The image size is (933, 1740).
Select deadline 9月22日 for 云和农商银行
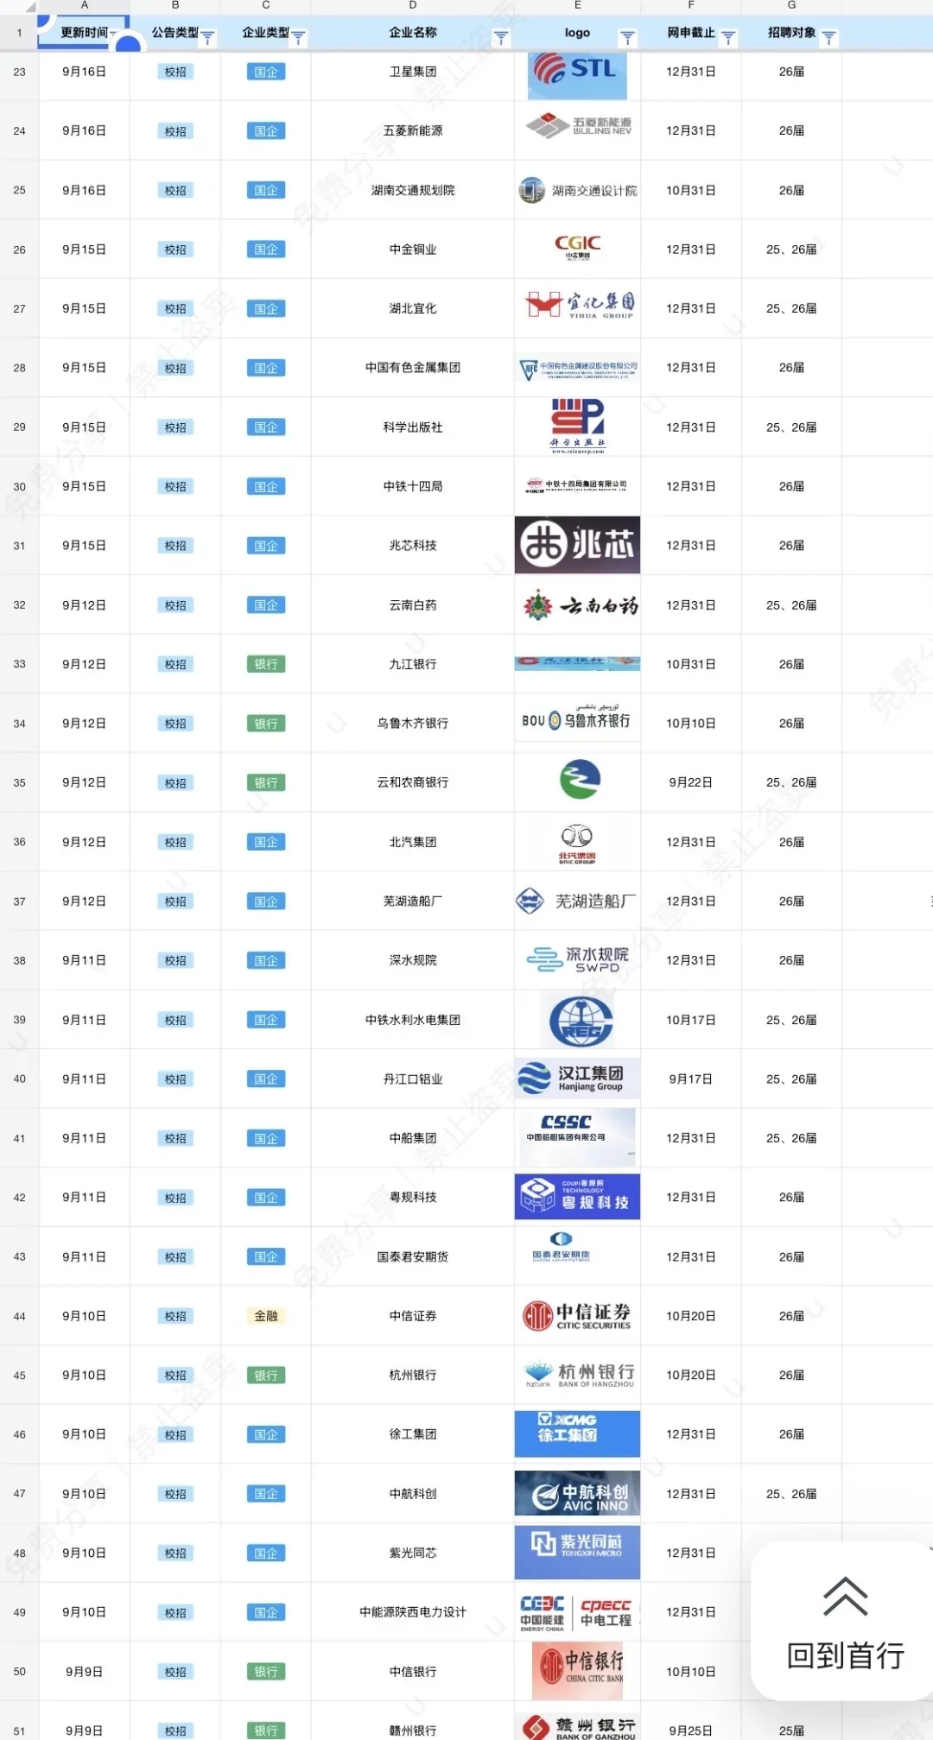click(691, 782)
